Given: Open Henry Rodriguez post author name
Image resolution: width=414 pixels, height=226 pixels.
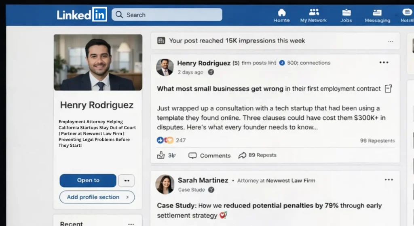Looking at the screenshot, I should click(x=204, y=63).
